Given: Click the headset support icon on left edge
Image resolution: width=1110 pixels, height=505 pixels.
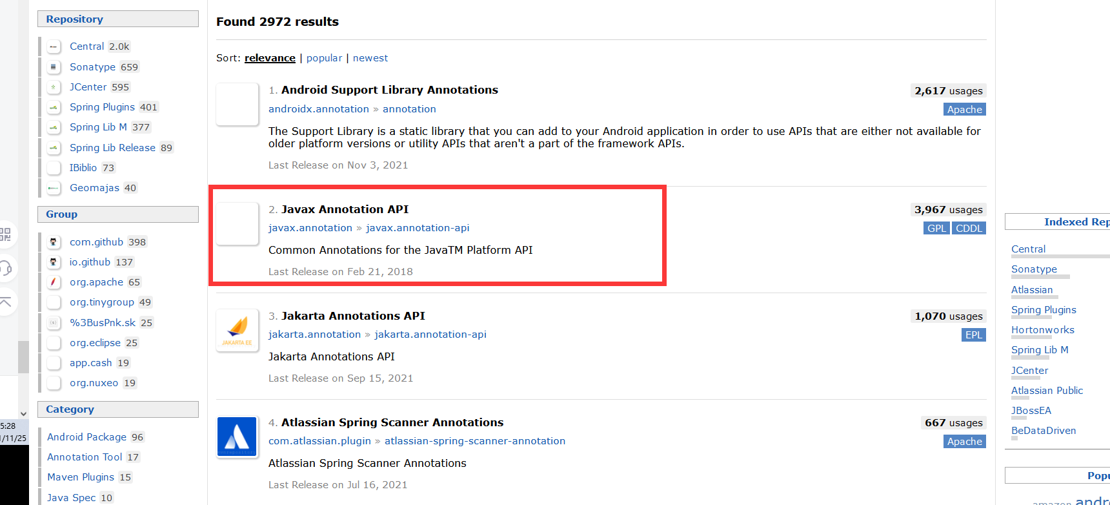Looking at the screenshot, I should (5, 268).
